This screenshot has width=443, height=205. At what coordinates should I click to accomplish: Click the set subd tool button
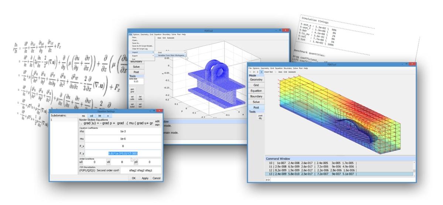tap(132, 105)
